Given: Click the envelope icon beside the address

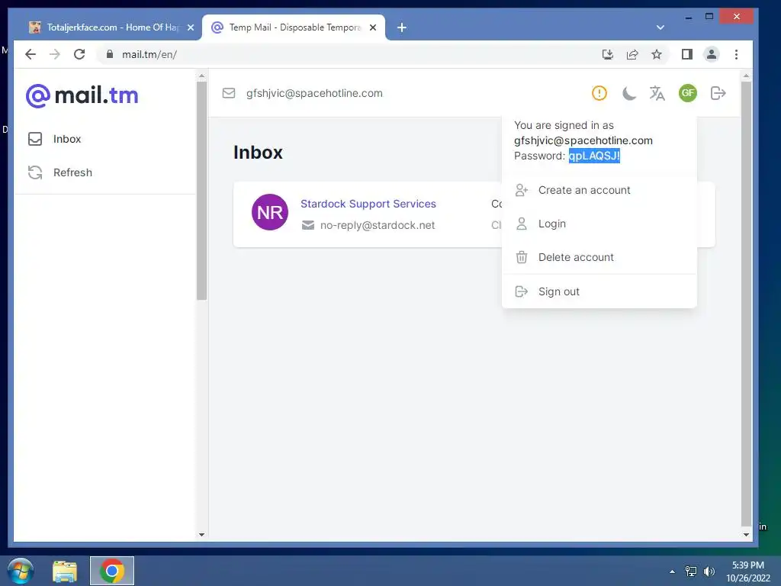Looking at the screenshot, I should 229,93.
